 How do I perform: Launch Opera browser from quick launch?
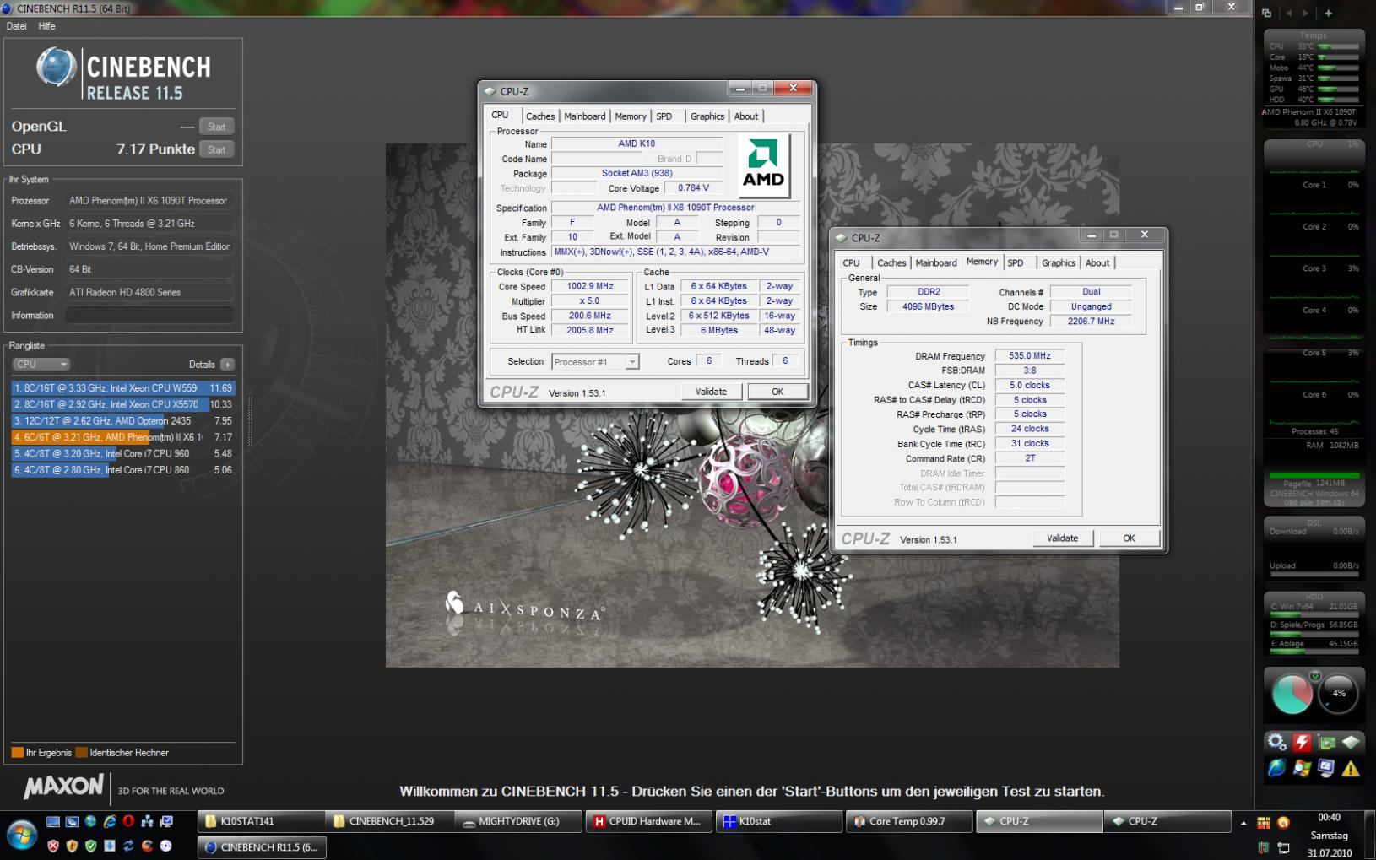[x=128, y=821]
